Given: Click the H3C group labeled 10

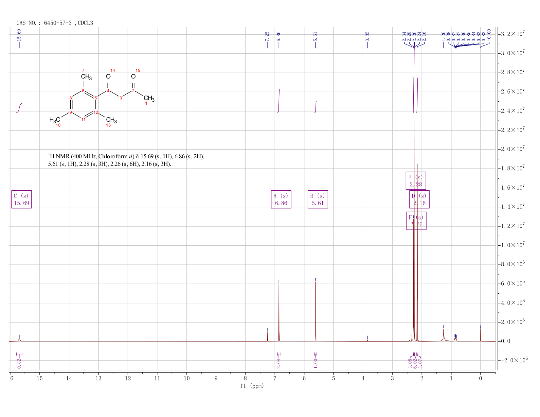Looking at the screenshot, I should pyautogui.click(x=55, y=120).
